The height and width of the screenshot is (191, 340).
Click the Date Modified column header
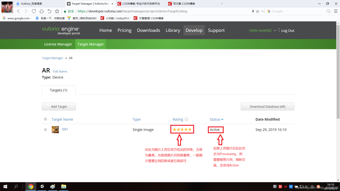pos(267,119)
